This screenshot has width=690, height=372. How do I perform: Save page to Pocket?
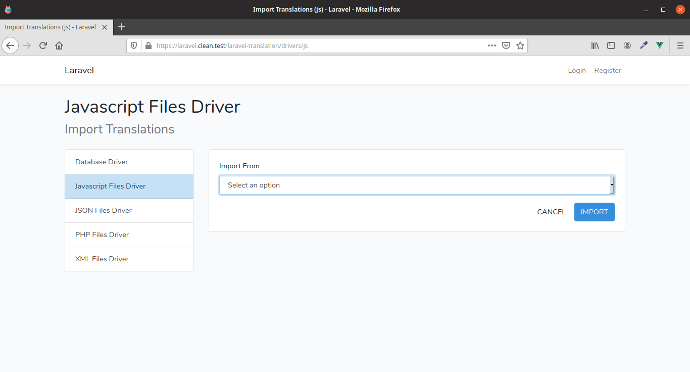(x=506, y=45)
